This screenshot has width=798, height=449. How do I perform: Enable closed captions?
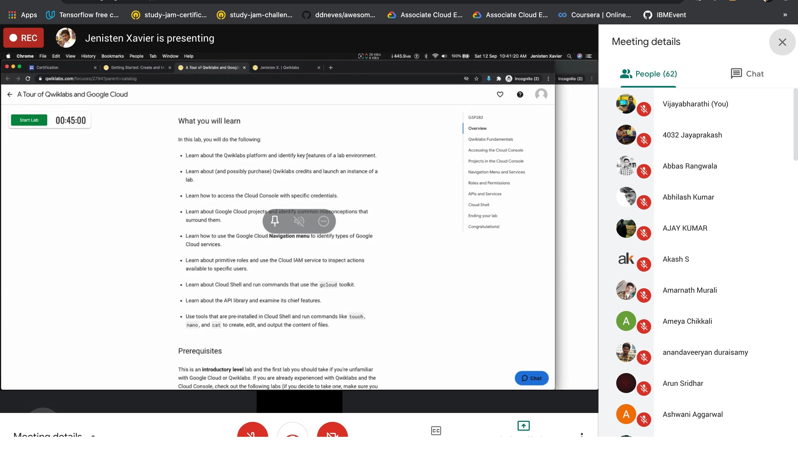[436, 430]
